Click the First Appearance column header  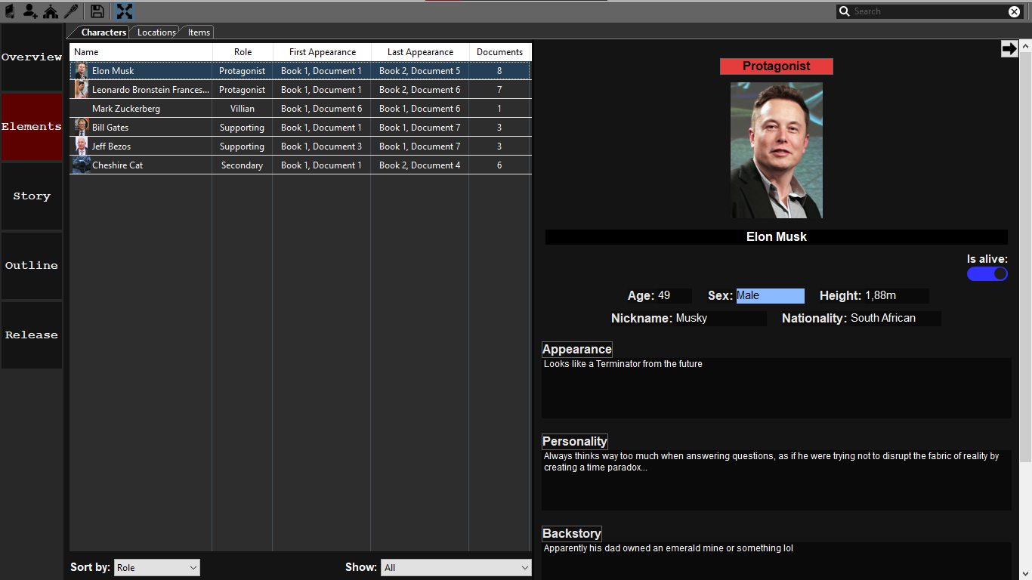tap(322, 52)
